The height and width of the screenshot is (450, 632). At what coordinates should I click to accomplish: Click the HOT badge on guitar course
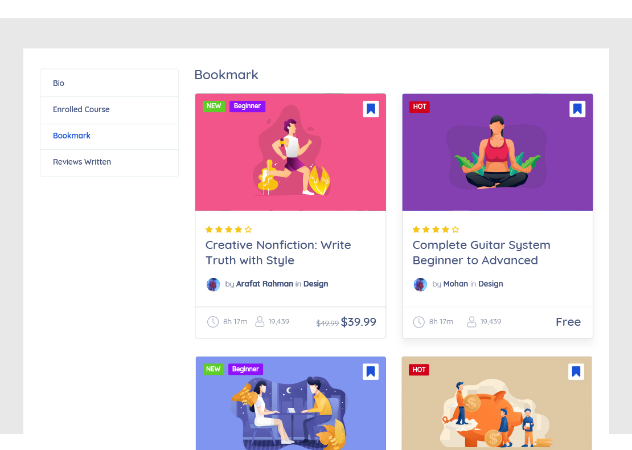(x=420, y=107)
